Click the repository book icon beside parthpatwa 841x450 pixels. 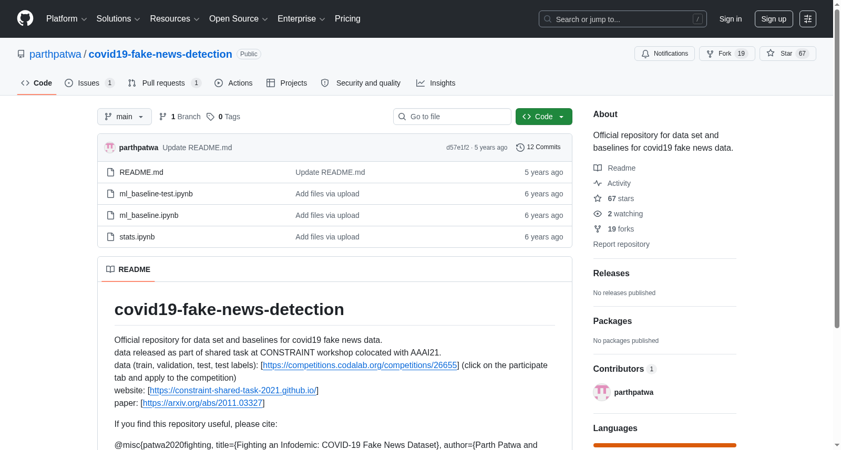click(21, 54)
